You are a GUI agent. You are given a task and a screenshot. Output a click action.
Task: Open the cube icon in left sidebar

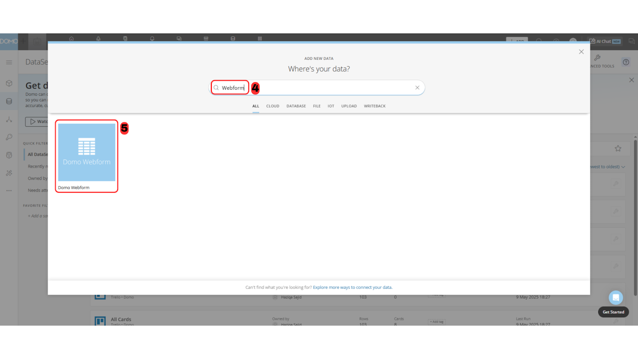[9, 83]
